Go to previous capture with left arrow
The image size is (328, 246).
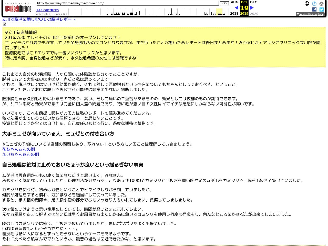click(236, 8)
